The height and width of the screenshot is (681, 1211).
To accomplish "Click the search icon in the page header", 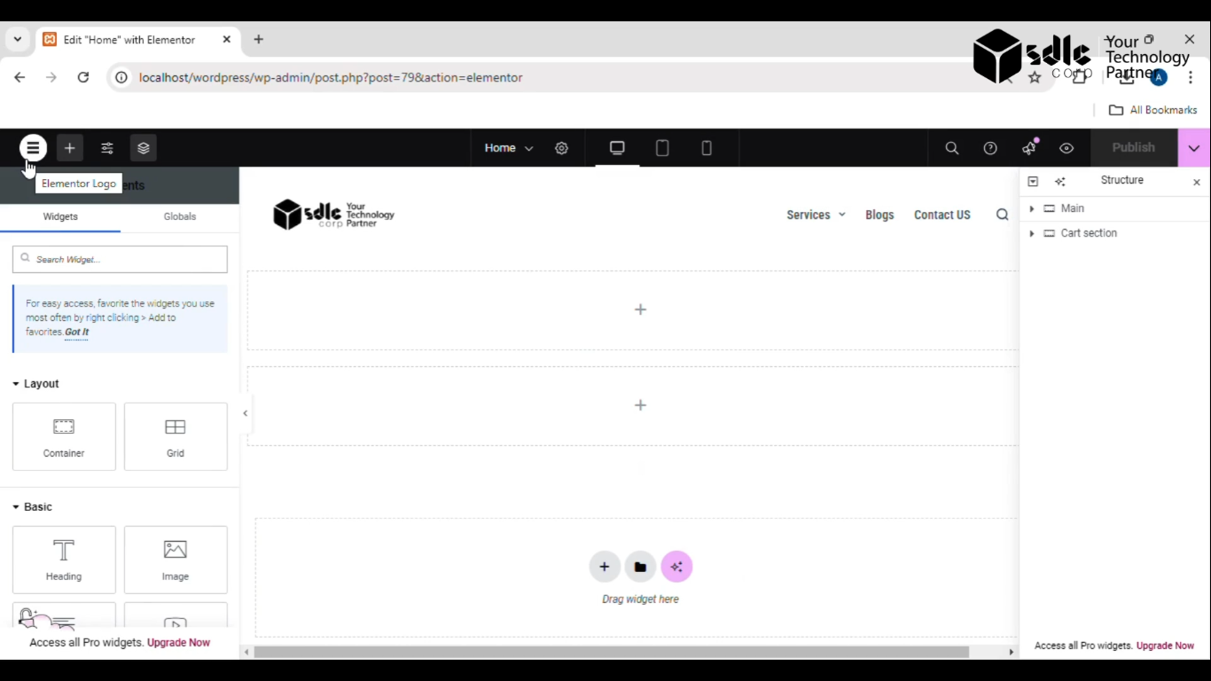I will coord(1002,215).
